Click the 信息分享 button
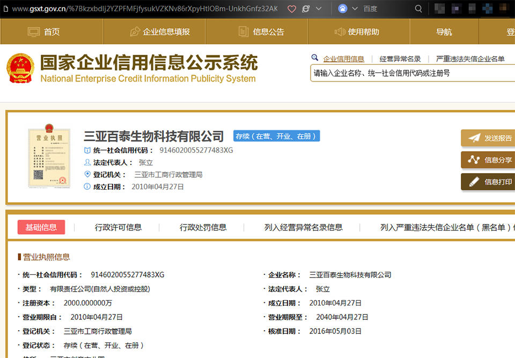 tap(488, 160)
